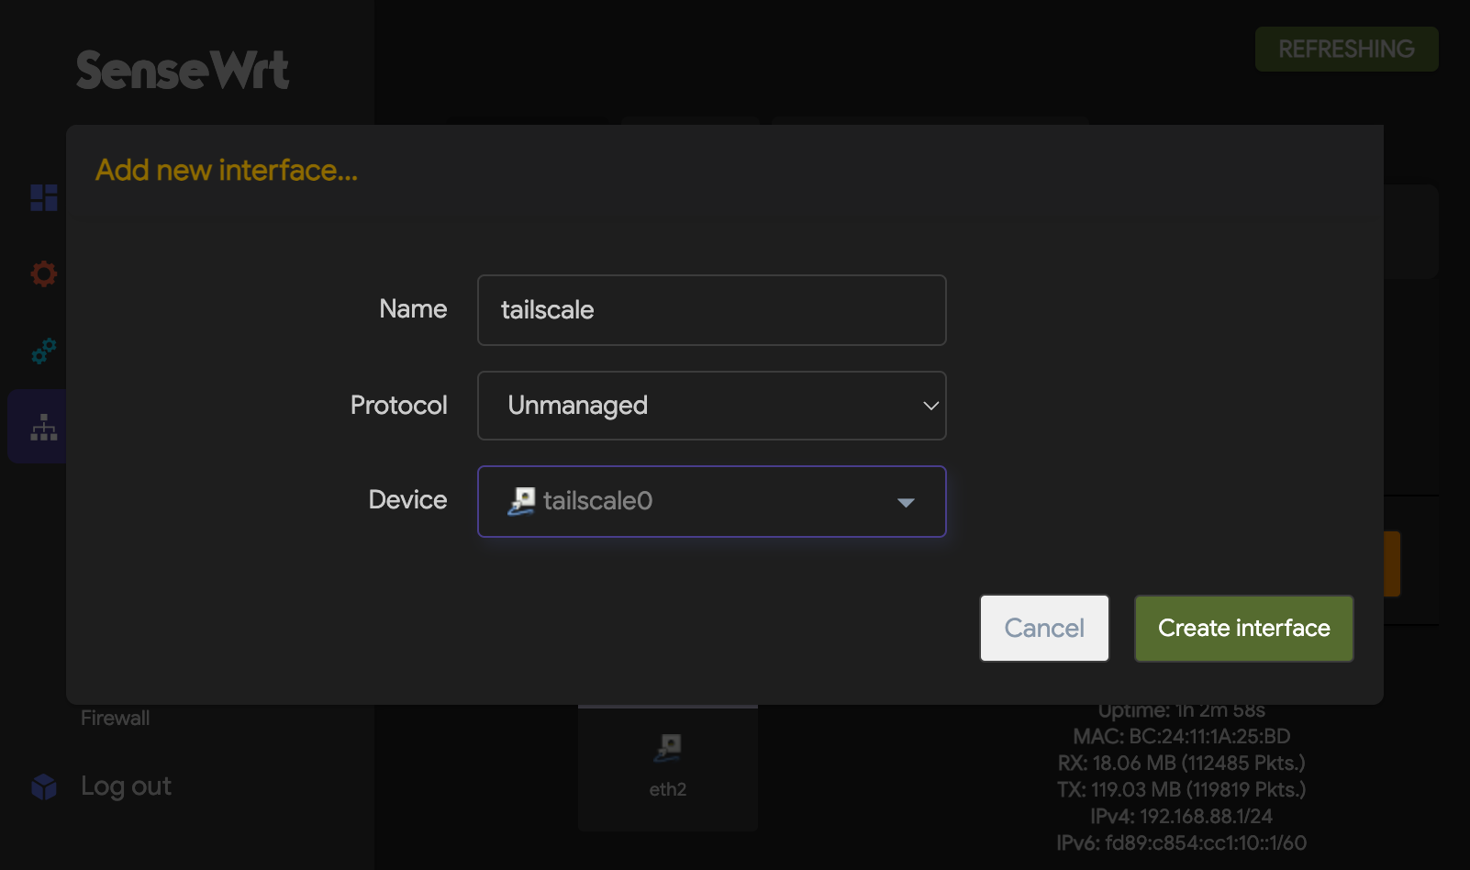Open the red settings gear icon
Viewport: 1470px width, 870px height.
(42, 273)
